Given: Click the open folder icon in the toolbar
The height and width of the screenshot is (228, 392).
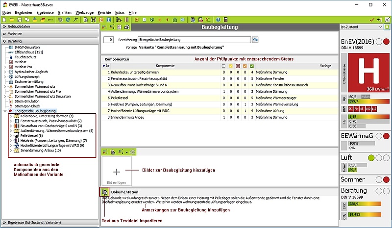Looking at the screenshot, I should 11,20.
